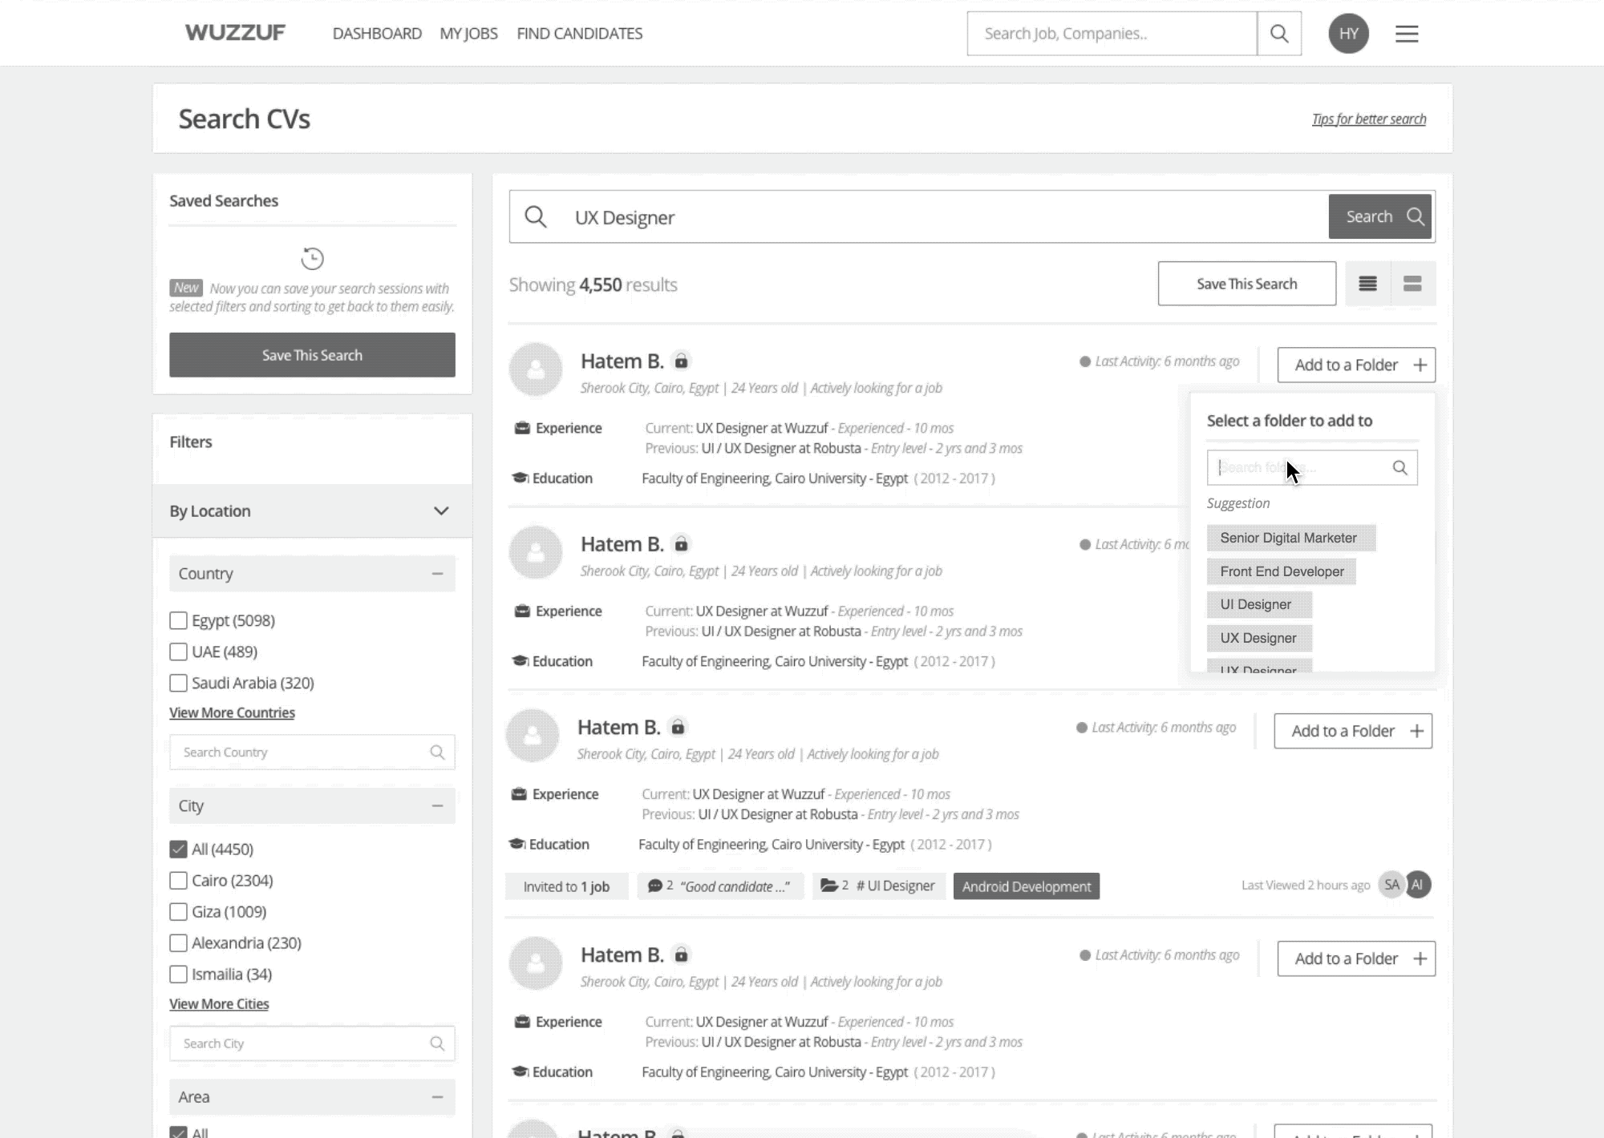Switch to compact list view icon
The height and width of the screenshot is (1138, 1604).
click(1367, 284)
